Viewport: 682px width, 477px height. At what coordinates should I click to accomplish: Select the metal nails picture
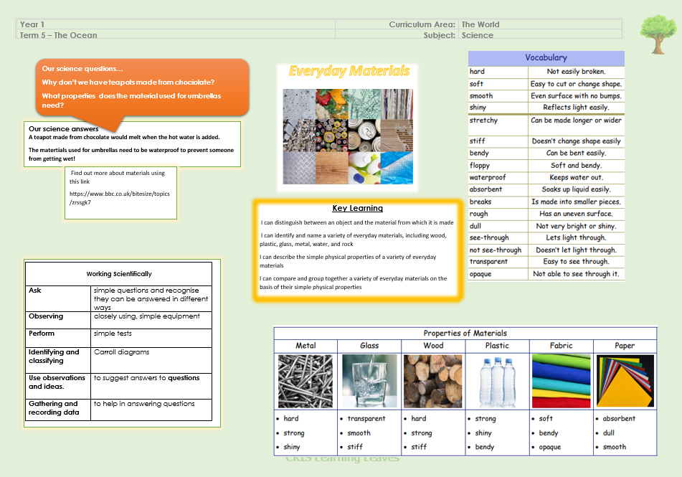pyautogui.click(x=306, y=381)
